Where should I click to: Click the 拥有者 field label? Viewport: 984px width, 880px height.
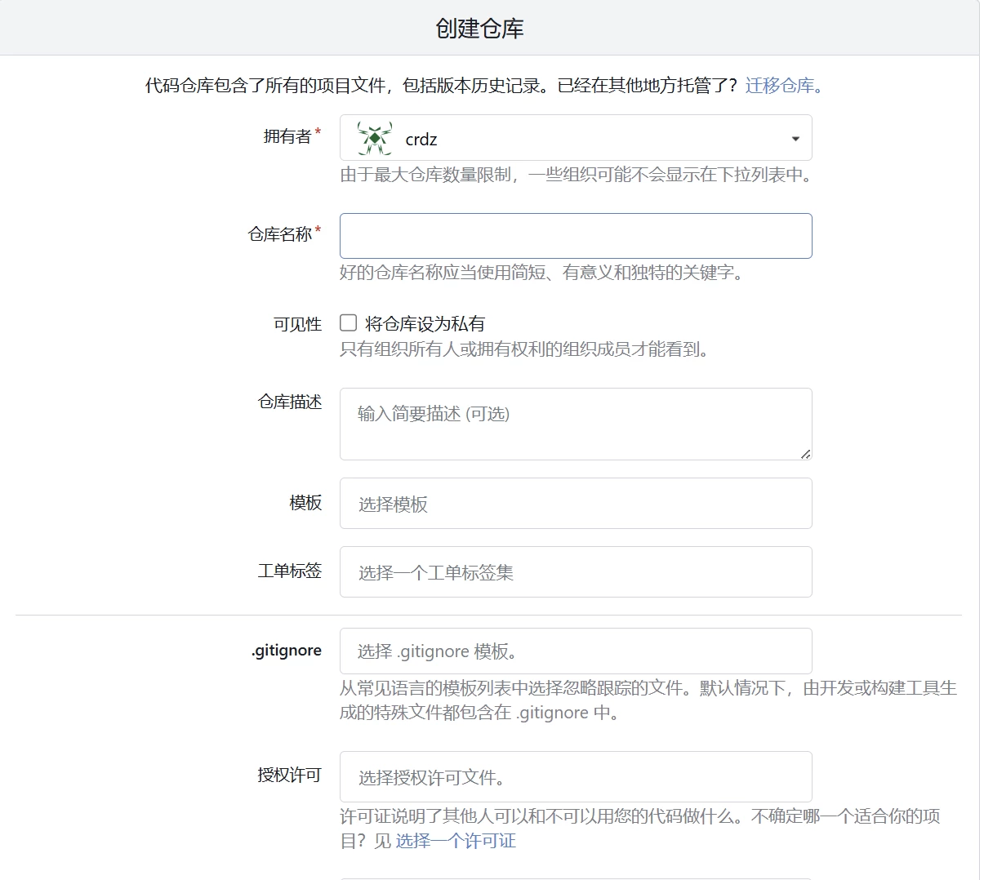(287, 136)
